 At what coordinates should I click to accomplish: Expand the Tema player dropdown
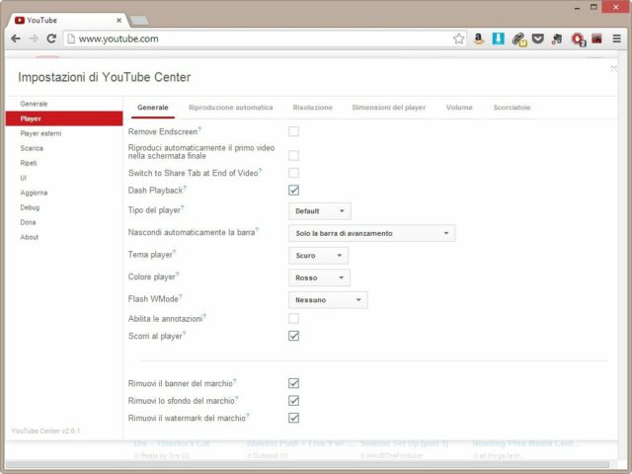tap(318, 256)
